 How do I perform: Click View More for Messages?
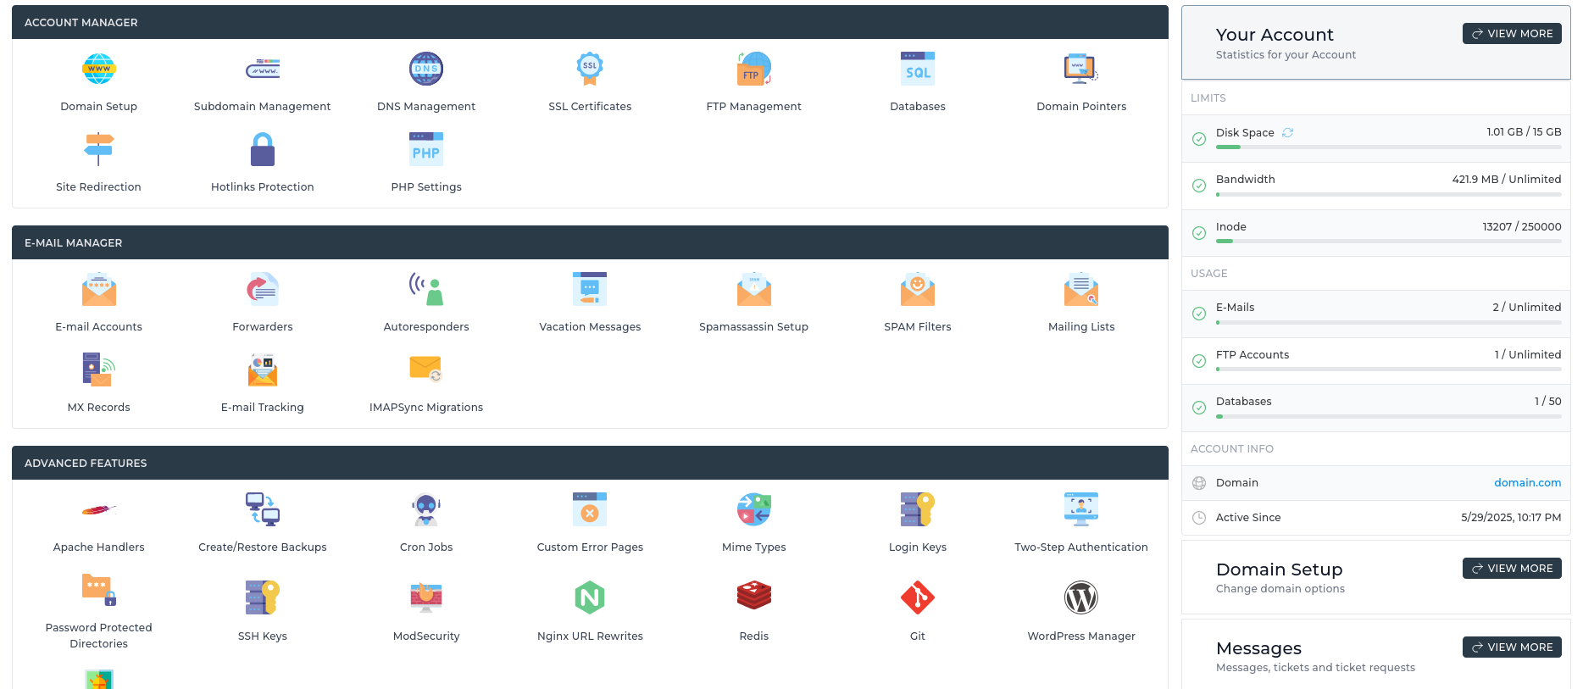pyautogui.click(x=1512, y=647)
